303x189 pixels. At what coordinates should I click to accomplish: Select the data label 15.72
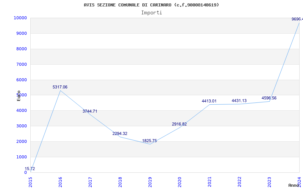[x=30, y=169]
